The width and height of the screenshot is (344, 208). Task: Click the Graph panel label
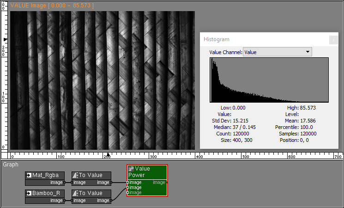click(11, 164)
